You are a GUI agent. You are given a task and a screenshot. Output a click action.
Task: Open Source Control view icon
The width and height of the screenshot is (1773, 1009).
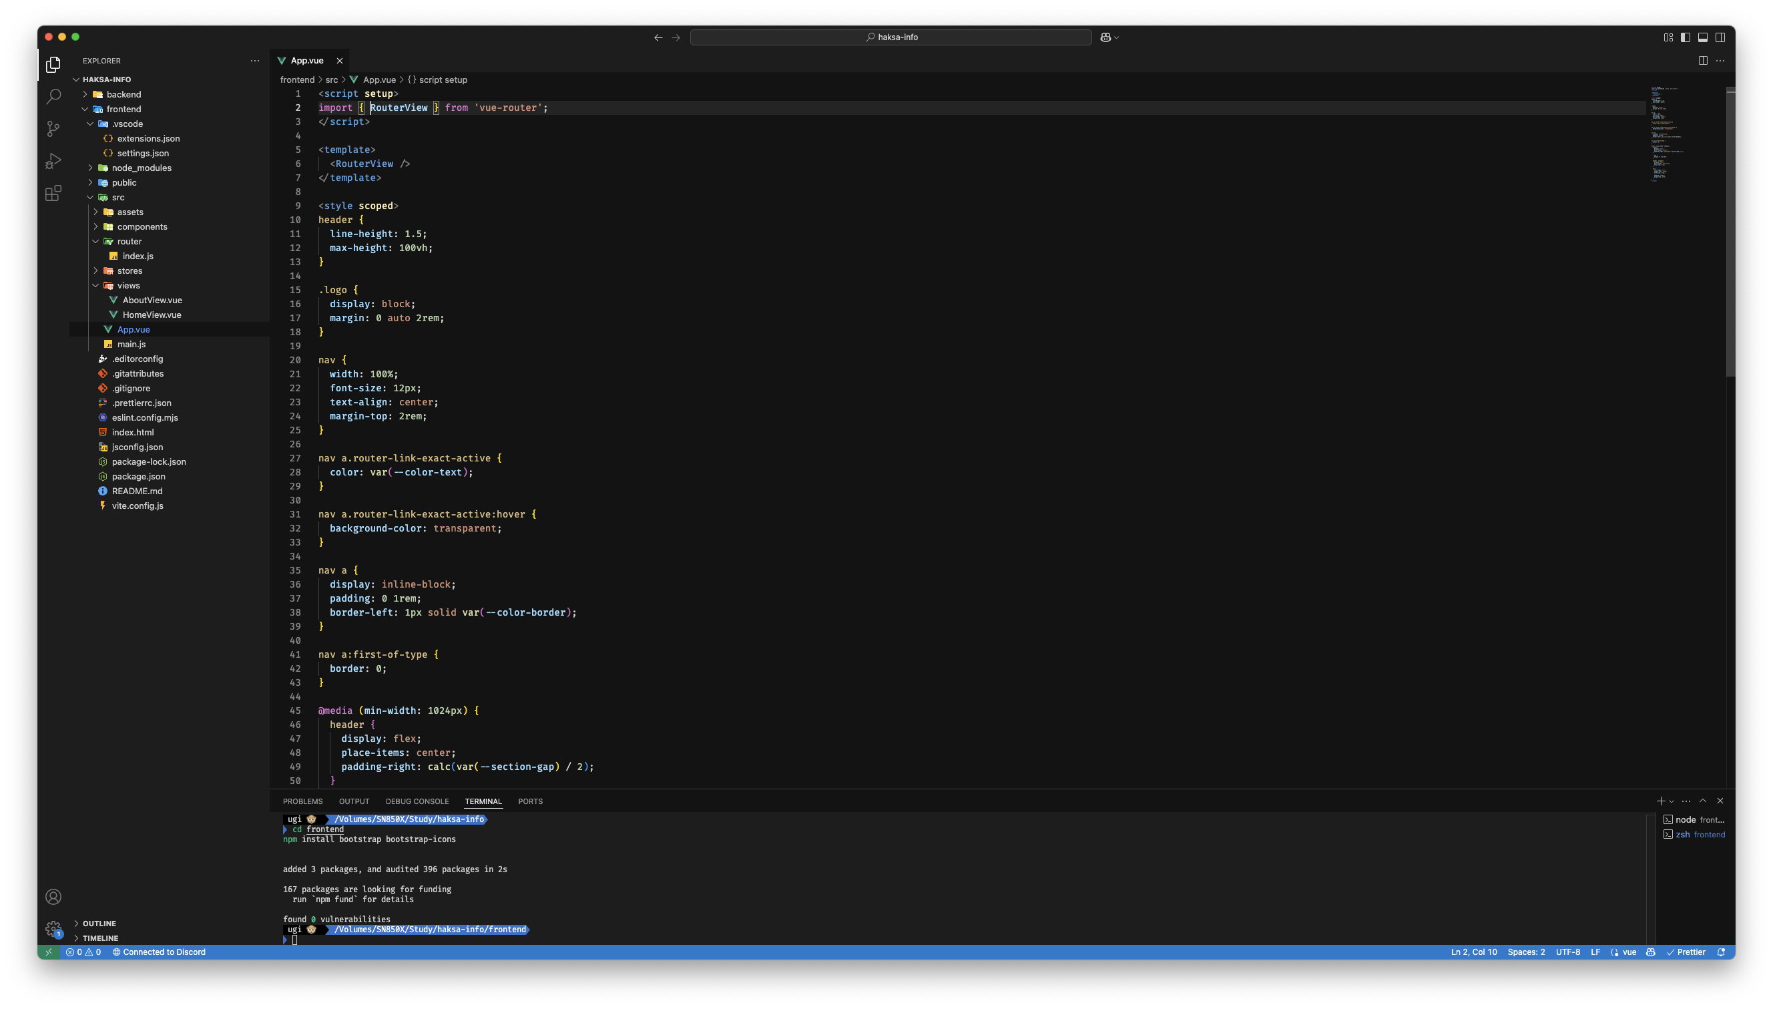53,129
